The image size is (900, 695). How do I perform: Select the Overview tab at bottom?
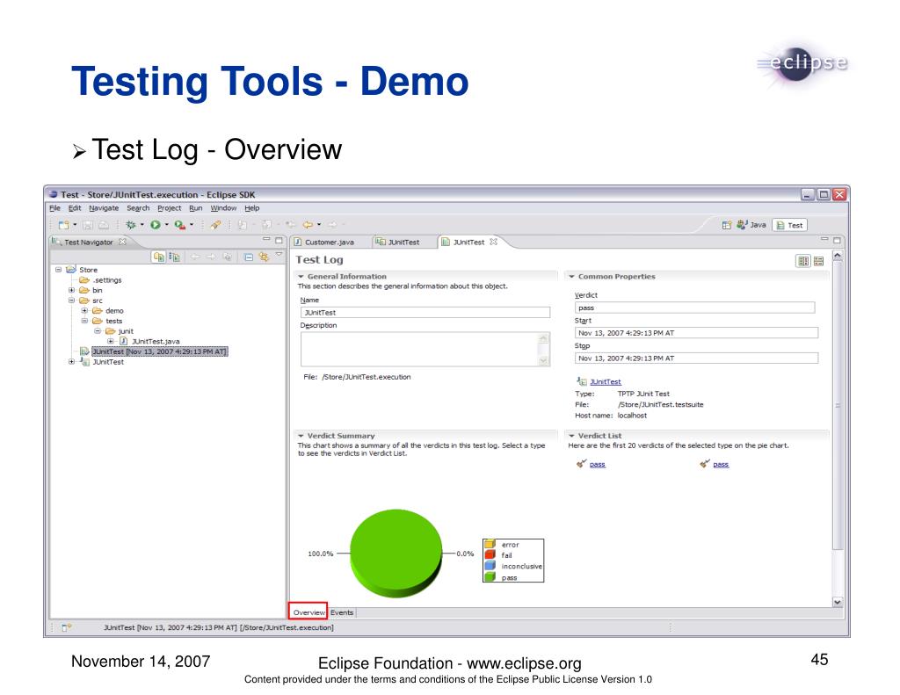coord(308,612)
